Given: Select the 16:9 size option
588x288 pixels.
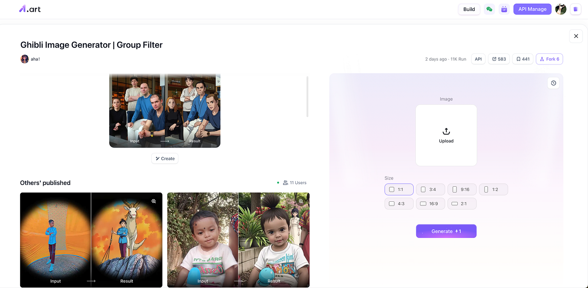Looking at the screenshot, I should point(430,203).
